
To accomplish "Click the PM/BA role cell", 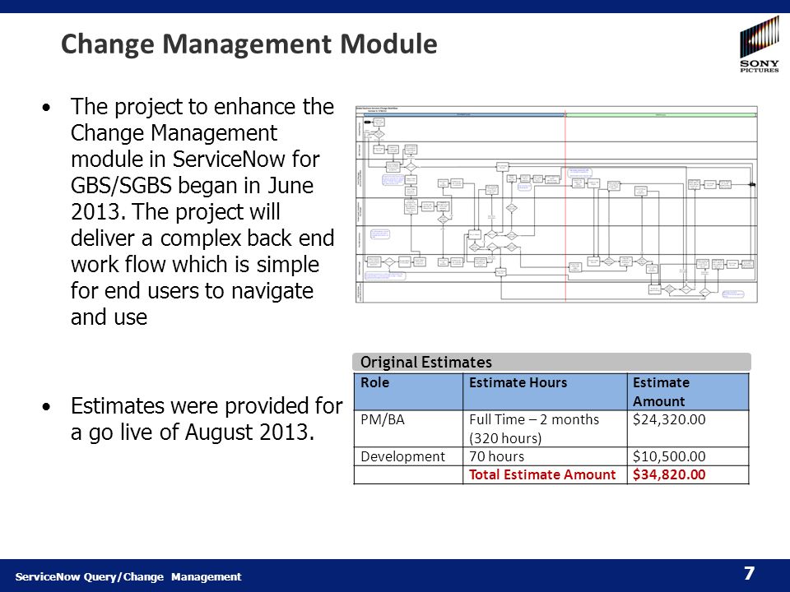I will pyautogui.click(x=408, y=429).
